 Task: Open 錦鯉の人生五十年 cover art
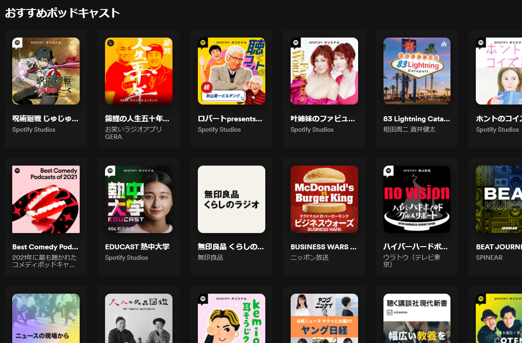pyautogui.click(x=139, y=71)
